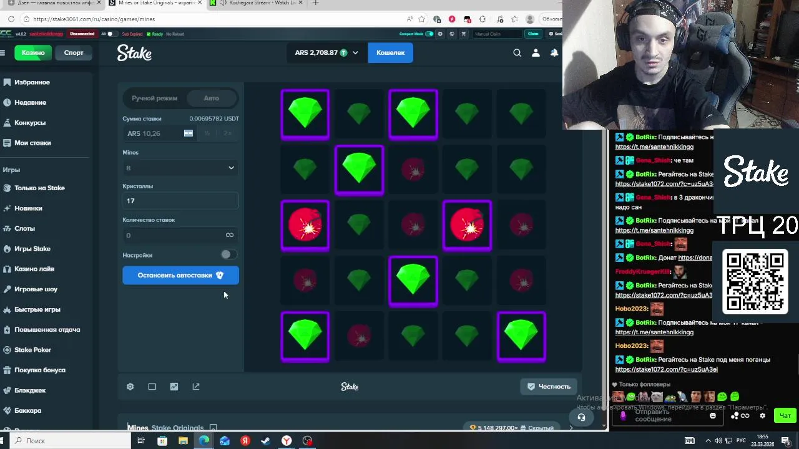The width and height of the screenshot is (799, 449).
Task: Toggle the Ready checkbox
Action: (x=149, y=34)
